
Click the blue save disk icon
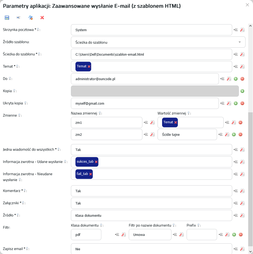(x=7, y=18)
